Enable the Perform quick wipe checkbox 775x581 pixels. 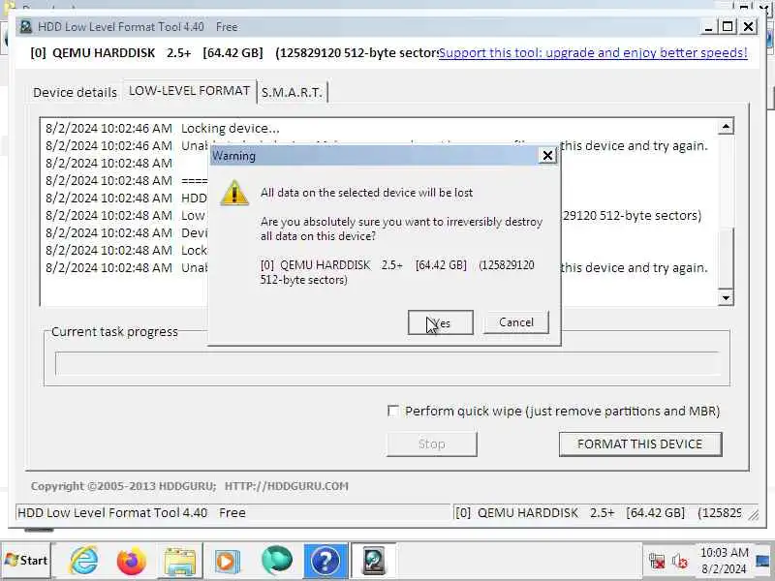[393, 411]
